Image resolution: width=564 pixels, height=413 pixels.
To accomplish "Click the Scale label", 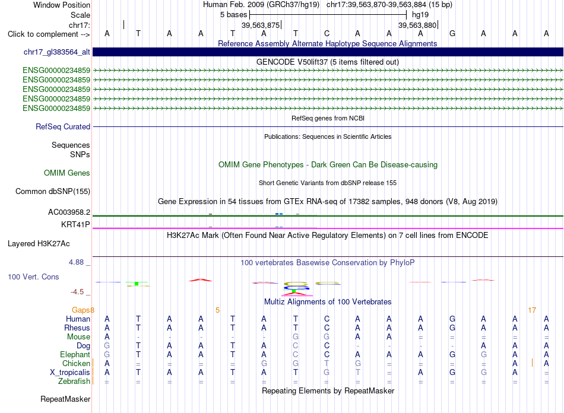I will [x=80, y=15].
